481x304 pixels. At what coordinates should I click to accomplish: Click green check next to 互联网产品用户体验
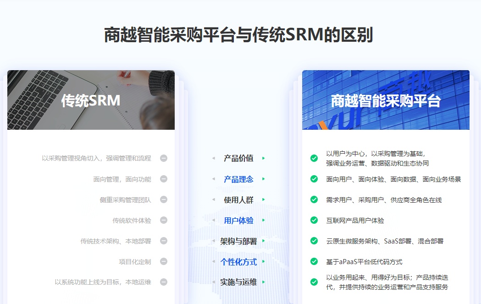(x=314, y=220)
